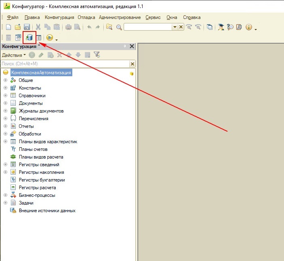
Task: Open the Окна menu
Action: click(x=172, y=17)
